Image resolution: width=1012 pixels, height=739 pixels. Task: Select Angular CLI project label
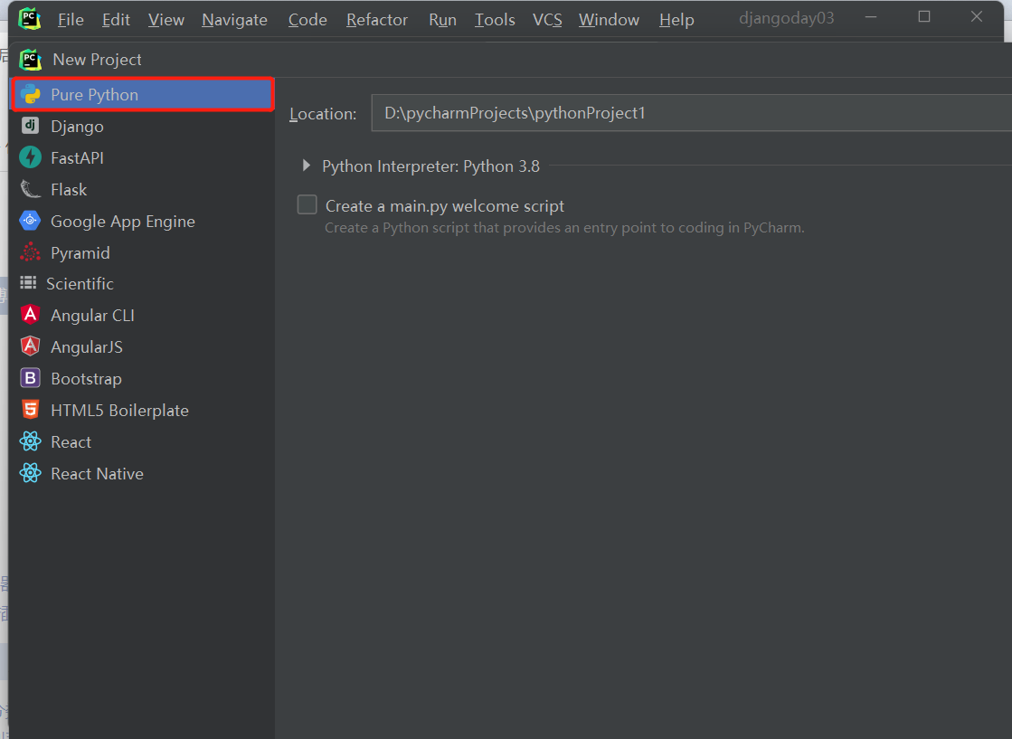point(93,315)
